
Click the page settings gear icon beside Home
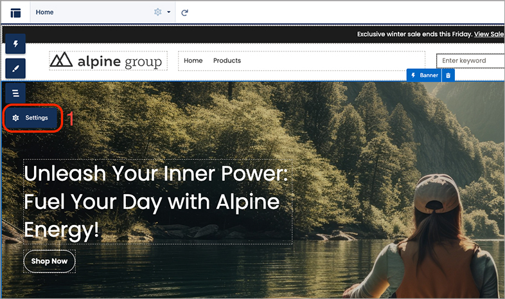158,12
